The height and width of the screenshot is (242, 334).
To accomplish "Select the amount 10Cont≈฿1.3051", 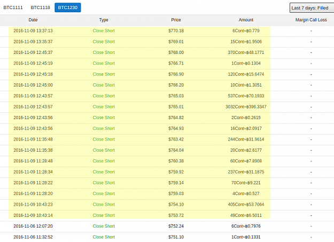I will click(246, 85).
